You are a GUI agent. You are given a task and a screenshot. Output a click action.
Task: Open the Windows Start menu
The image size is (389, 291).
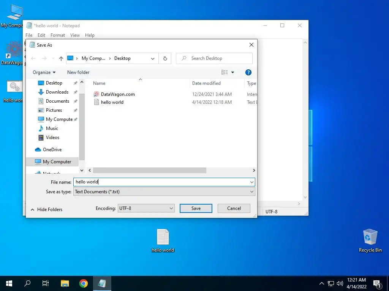coord(9,283)
